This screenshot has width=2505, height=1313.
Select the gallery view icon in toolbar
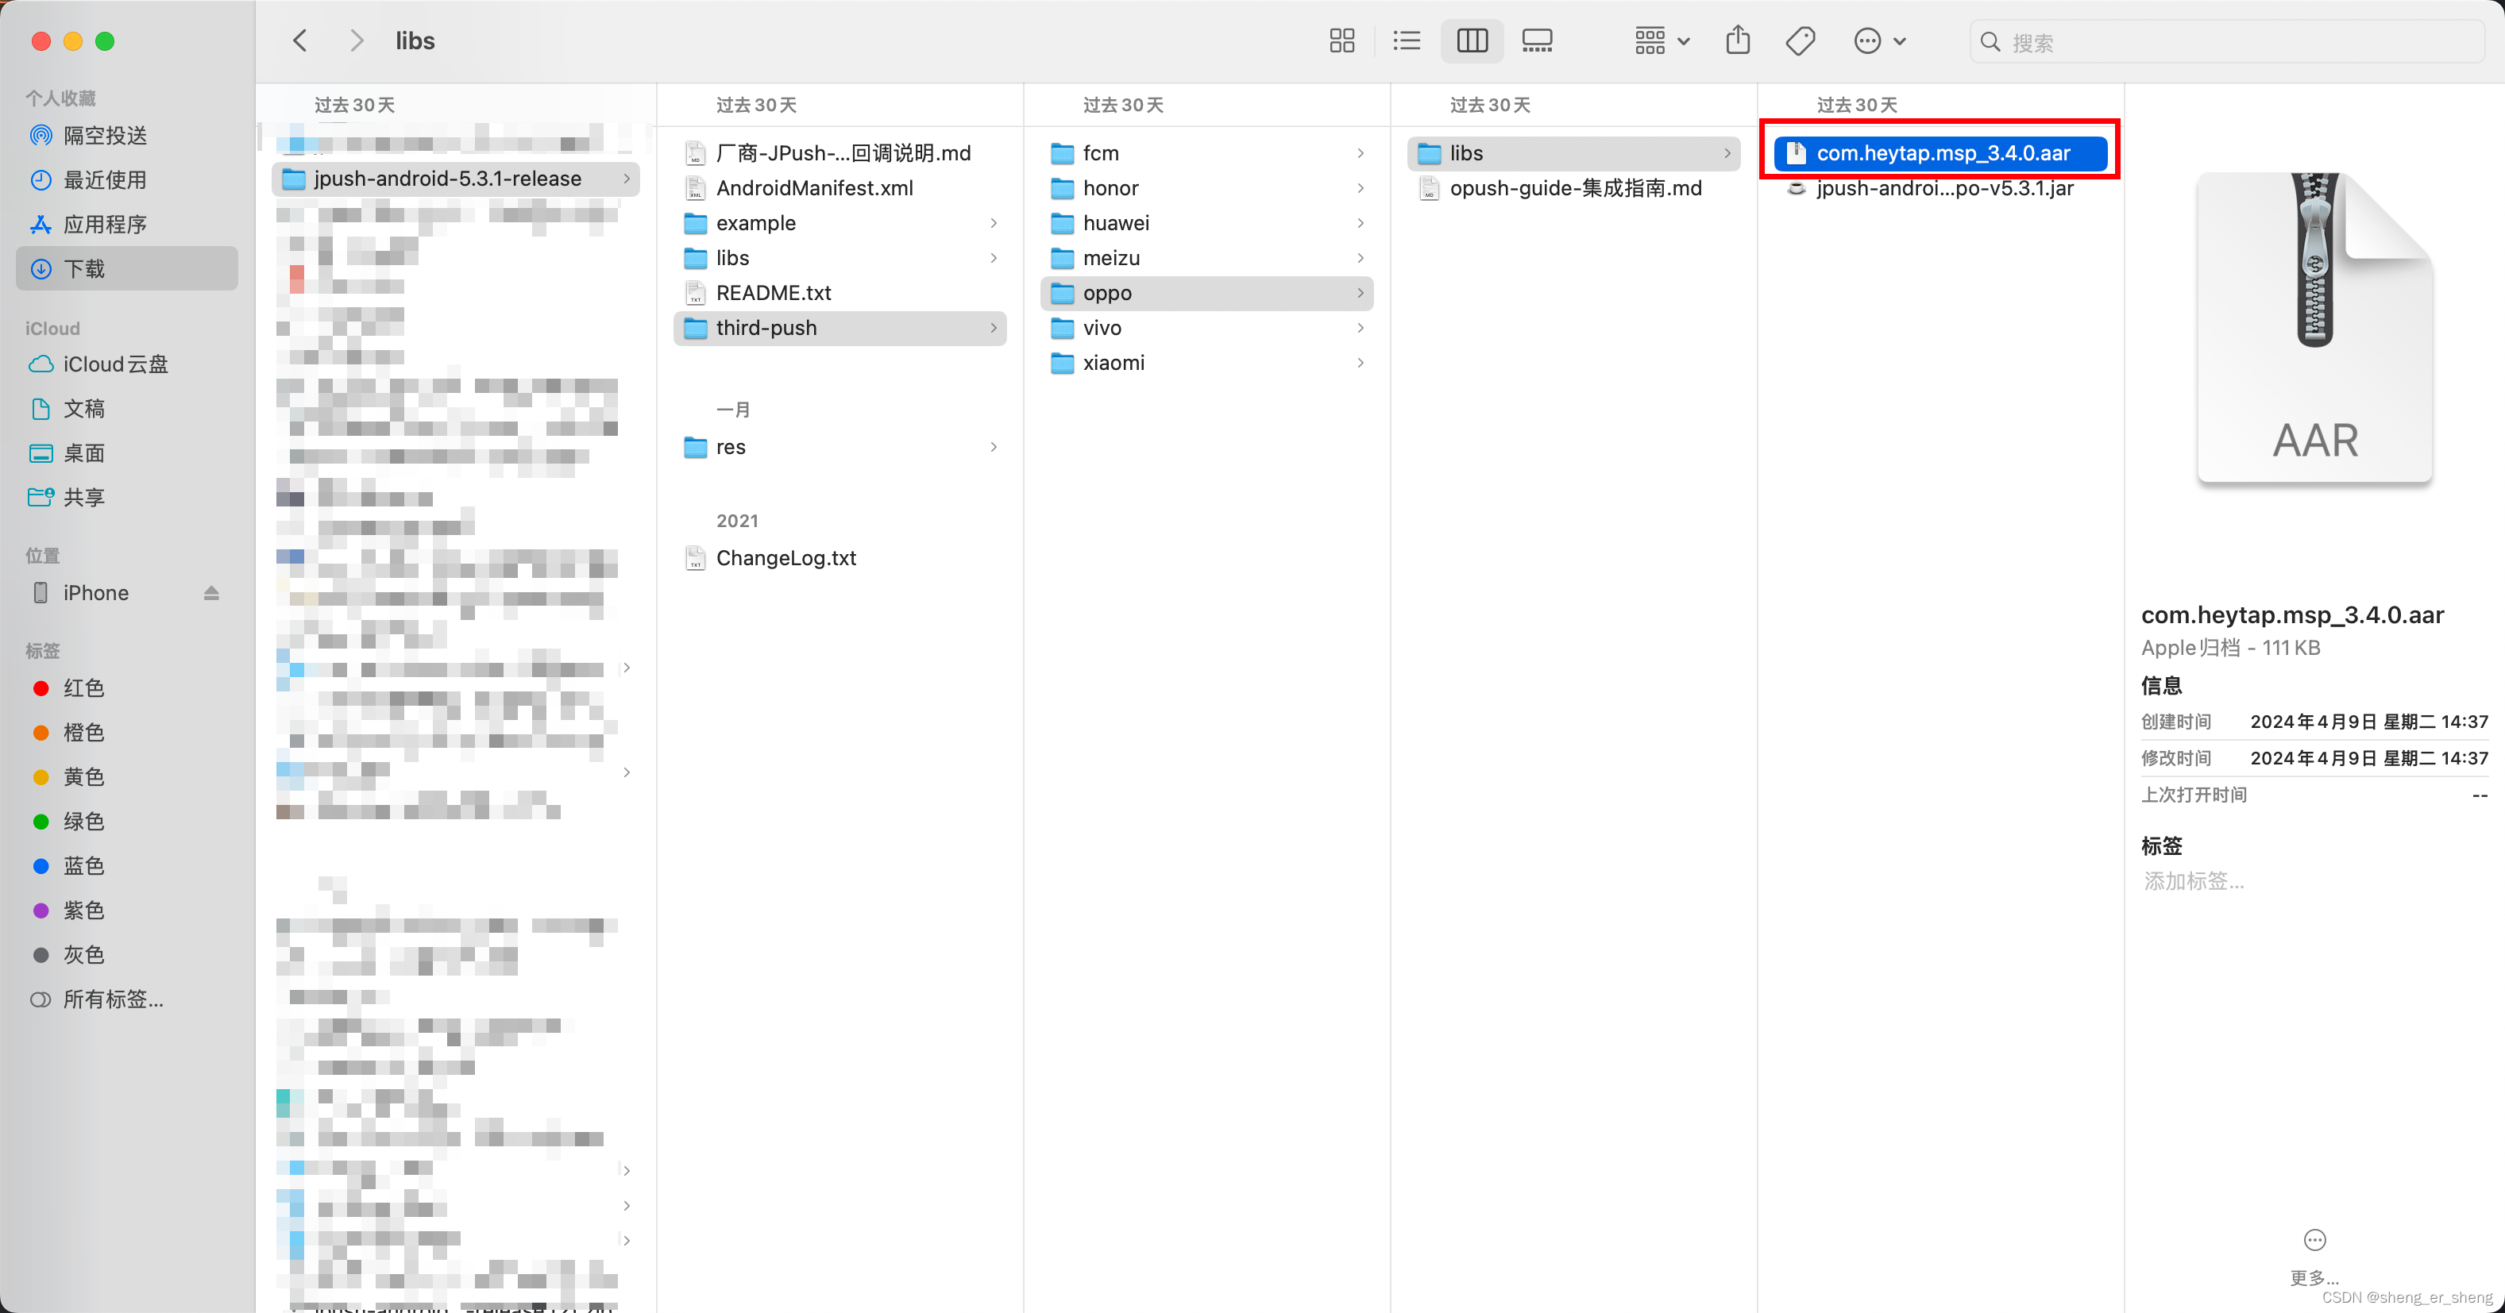(x=1536, y=41)
